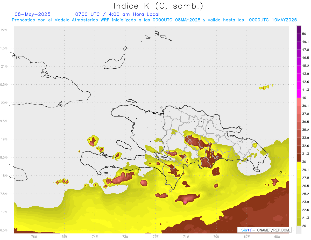Click the colorbar value '33.9'
This screenshot has height=240, width=311.
[x=306, y=138]
